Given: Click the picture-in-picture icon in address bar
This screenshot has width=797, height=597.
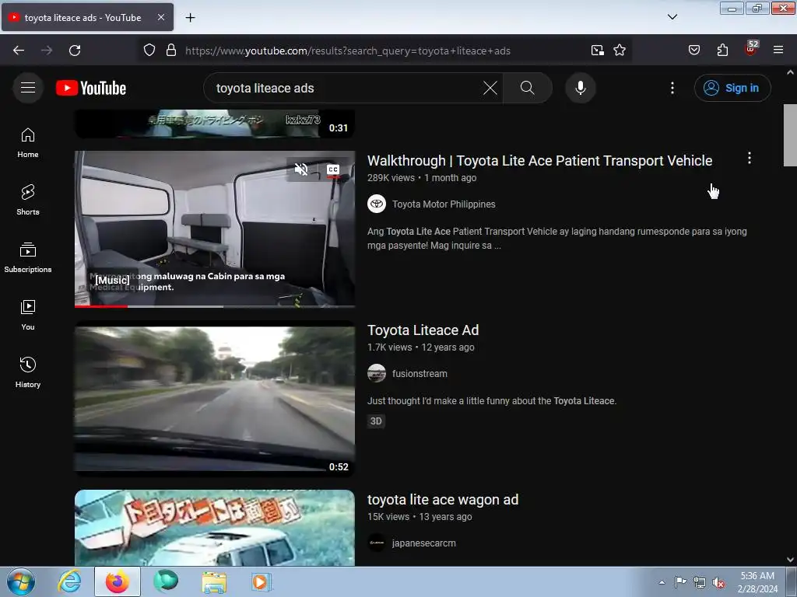Looking at the screenshot, I should click(x=598, y=51).
